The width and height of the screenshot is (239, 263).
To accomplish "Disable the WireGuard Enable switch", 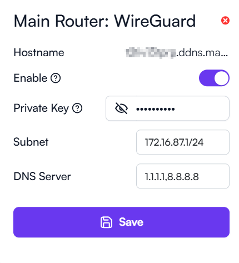I will pyautogui.click(x=214, y=78).
